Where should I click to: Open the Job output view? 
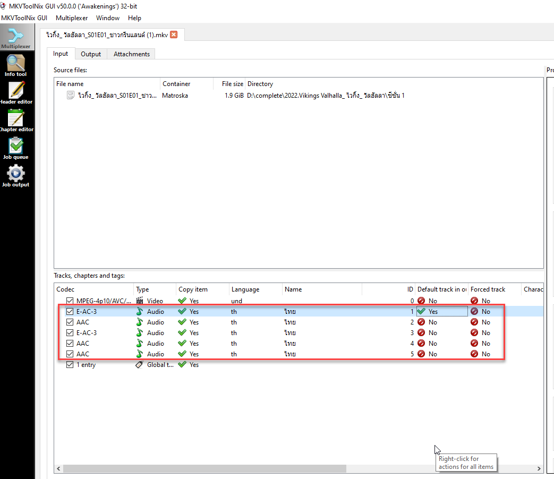[16, 176]
